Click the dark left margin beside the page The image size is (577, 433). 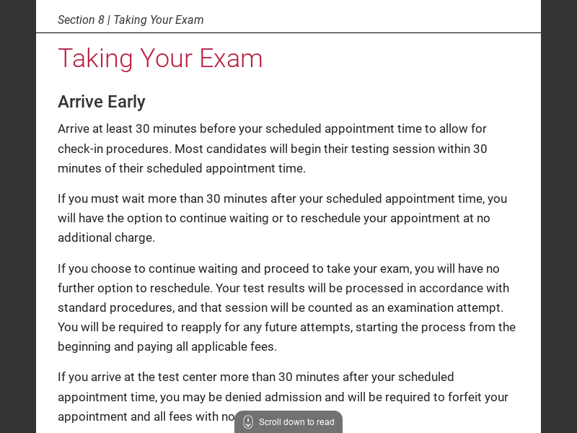18,216
